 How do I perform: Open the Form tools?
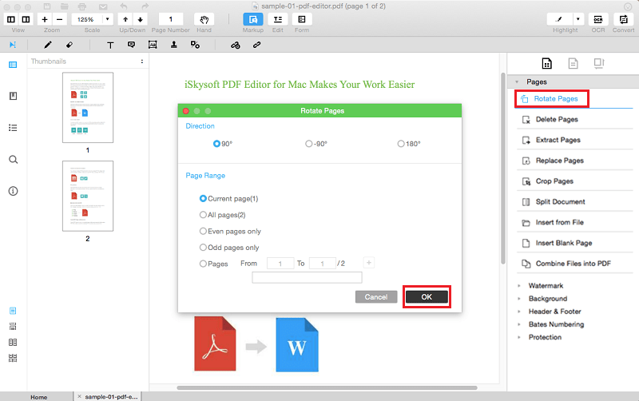(302, 19)
